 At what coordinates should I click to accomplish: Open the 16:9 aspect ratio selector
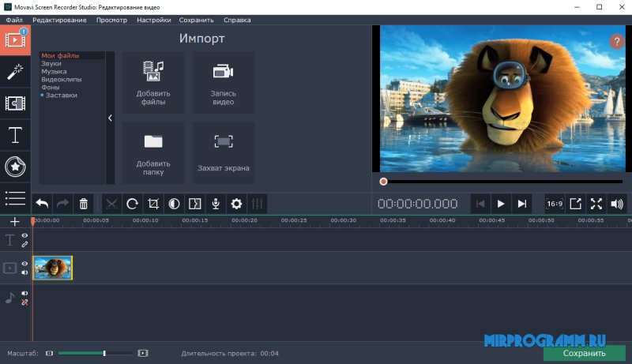pos(555,204)
